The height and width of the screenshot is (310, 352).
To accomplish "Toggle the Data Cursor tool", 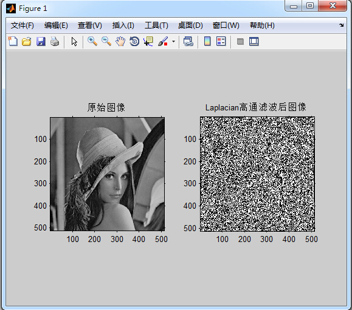I will point(148,41).
